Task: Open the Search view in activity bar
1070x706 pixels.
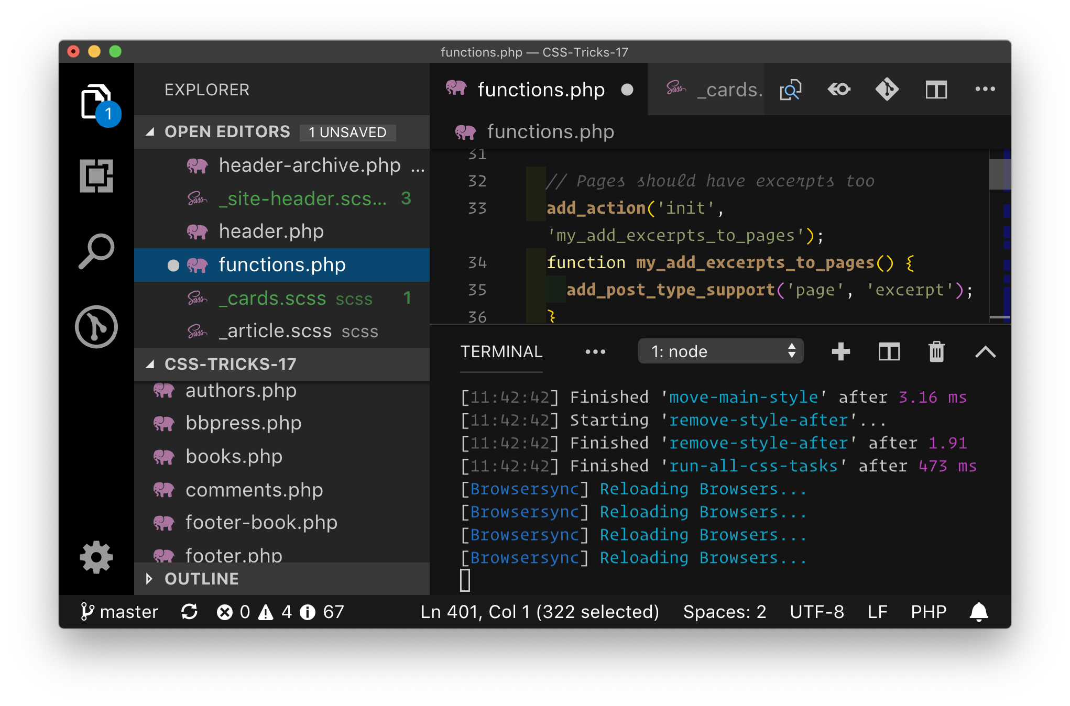Action: 96,251
